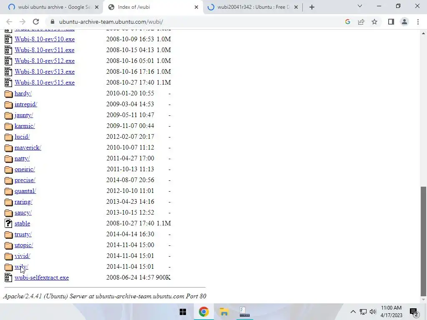Click binary icon beside wubi-selfextract.exe
427x320 pixels.
(x=8, y=277)
